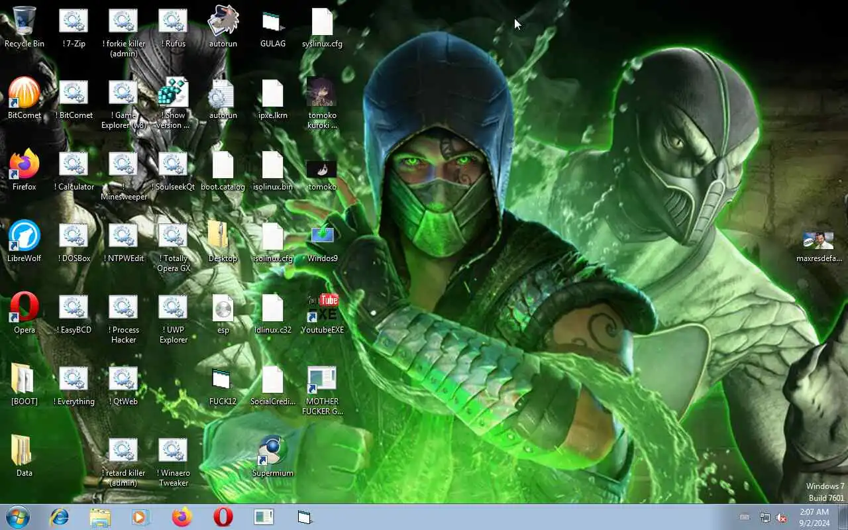This screenshot has width=848, height=530.
Task: Select the Opera shortcut on the desktop
Action: [25, 313]
